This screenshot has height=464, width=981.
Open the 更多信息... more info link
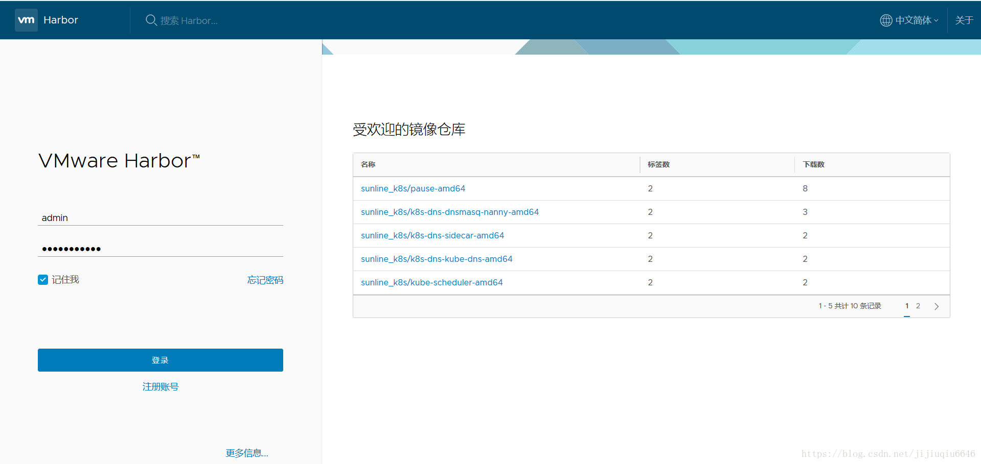point(247,453)
